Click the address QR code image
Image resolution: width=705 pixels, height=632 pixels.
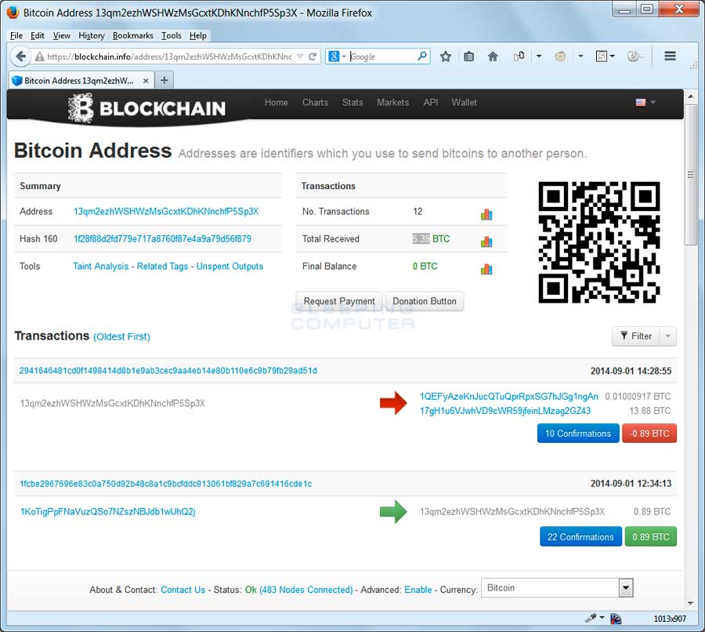(599, 242)
